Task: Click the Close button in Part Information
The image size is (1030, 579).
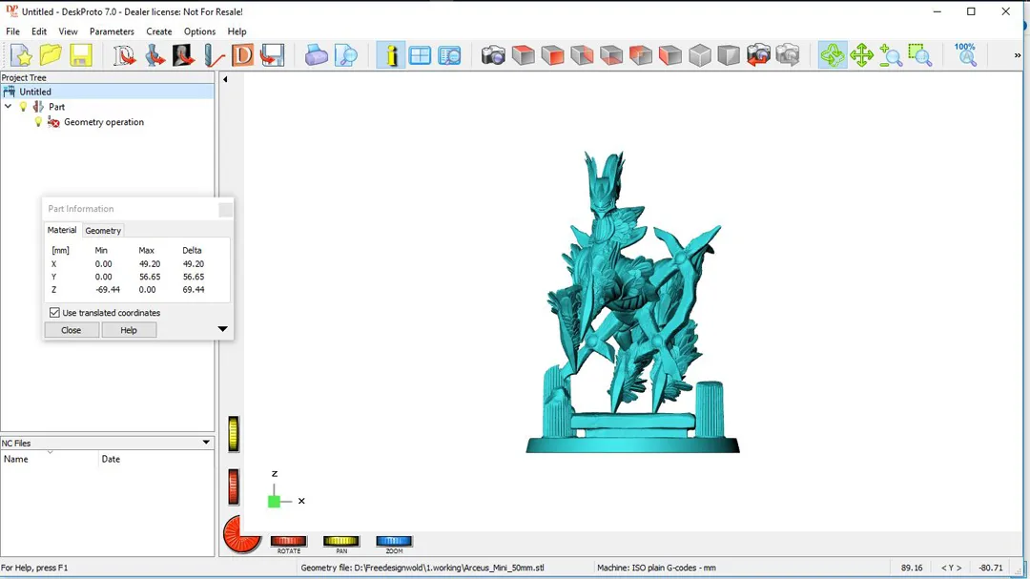Action: pos(71,330)
